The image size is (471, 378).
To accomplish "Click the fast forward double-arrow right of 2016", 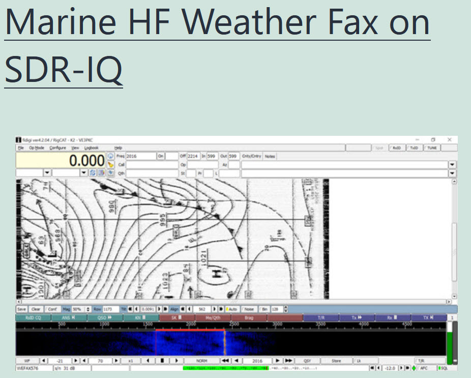I will [288, 361].
